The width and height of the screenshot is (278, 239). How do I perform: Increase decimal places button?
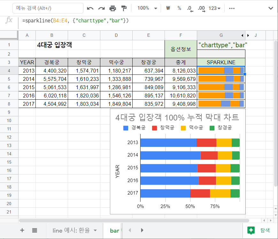[201, 8]
